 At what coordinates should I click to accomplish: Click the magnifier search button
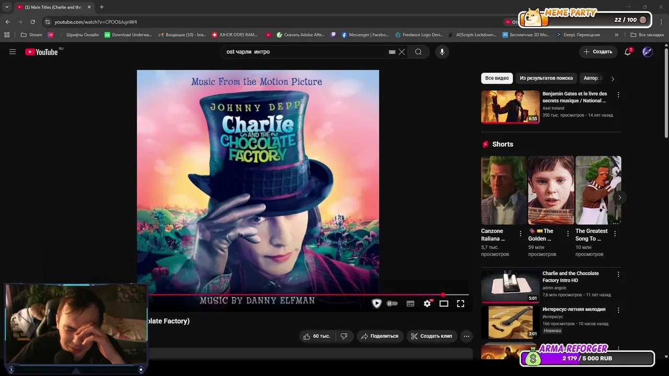(418, 52)
